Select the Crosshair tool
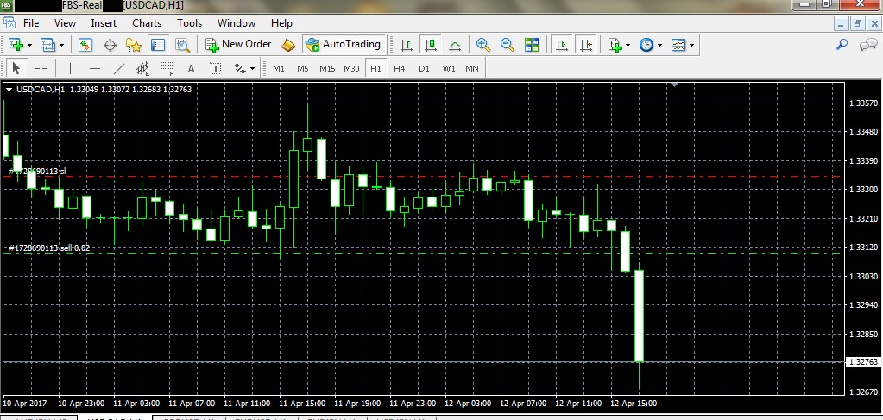 coord(41,69)
